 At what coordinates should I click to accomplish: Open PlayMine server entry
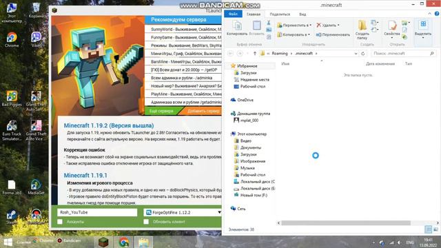click(x=183, y=94)
